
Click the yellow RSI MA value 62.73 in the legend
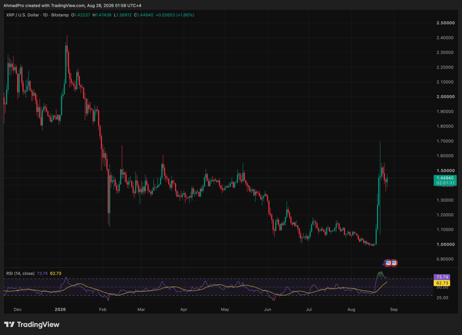[x=55, y=274]
